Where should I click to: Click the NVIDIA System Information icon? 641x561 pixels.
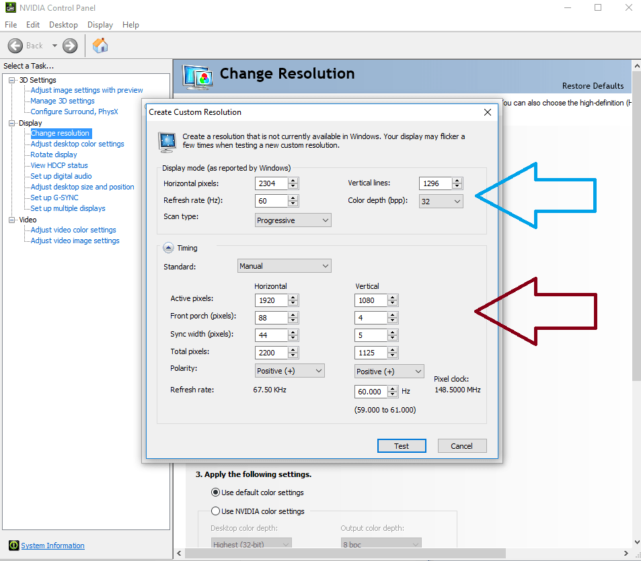[14, 545]
